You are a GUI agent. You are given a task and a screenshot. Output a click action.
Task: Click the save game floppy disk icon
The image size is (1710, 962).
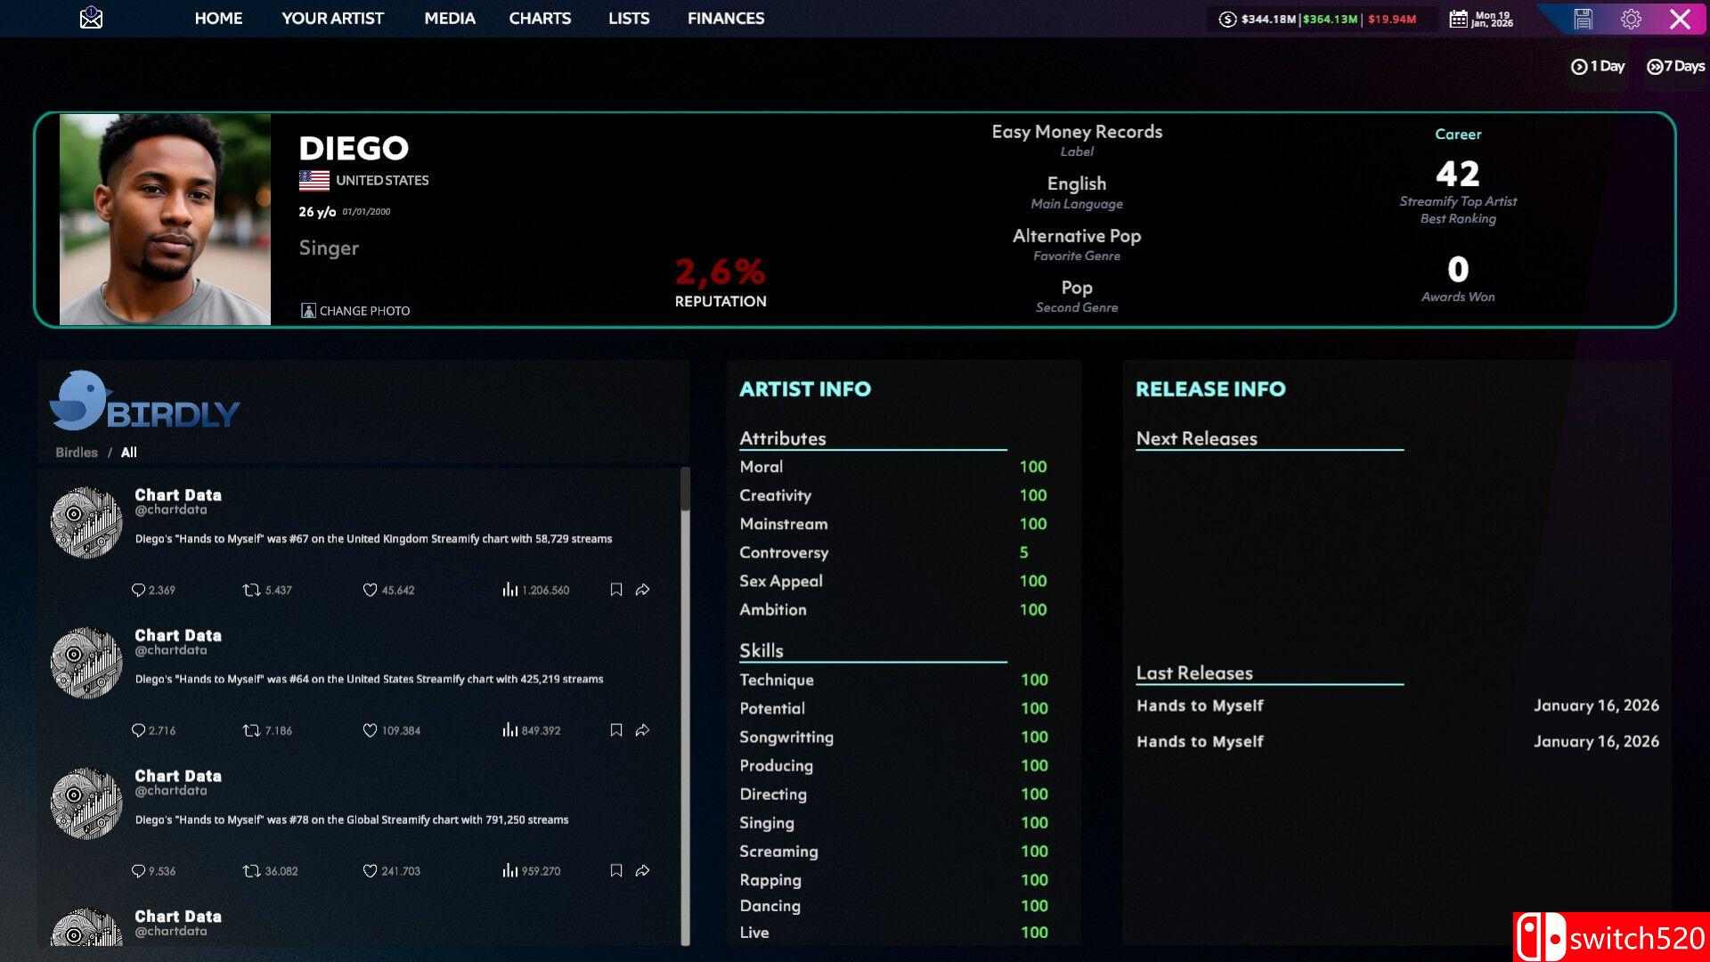pyautogui.click(x=1583, y=19)
